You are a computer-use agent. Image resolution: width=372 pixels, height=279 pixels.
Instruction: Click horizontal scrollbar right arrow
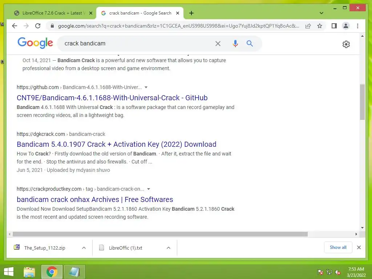[x=356, y=234]
